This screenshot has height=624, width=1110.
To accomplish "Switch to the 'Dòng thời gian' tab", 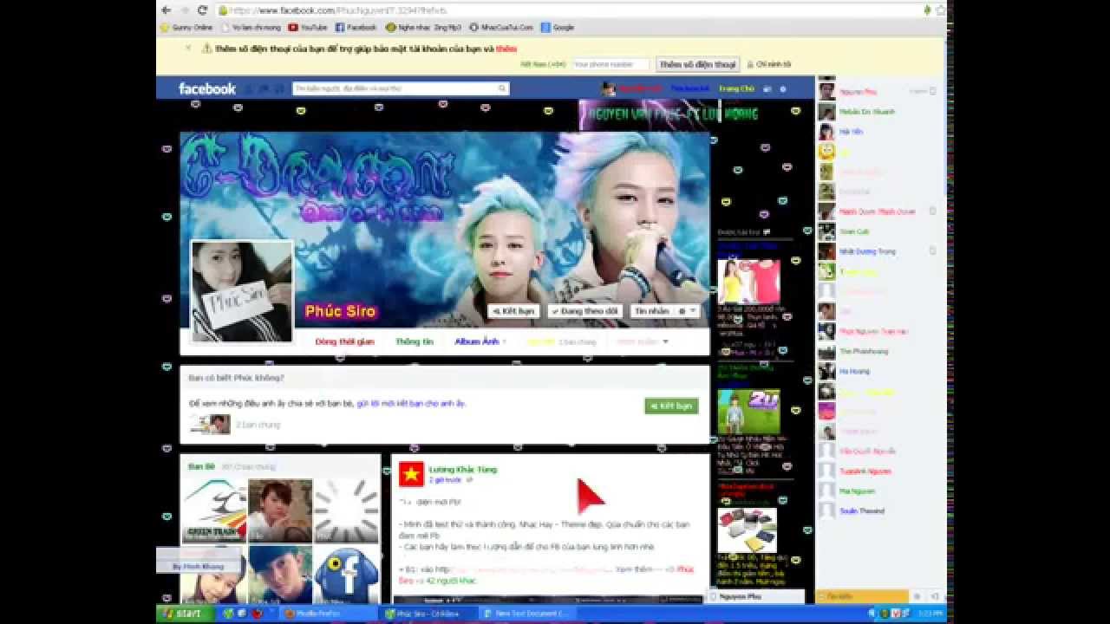I will [344, 341].
